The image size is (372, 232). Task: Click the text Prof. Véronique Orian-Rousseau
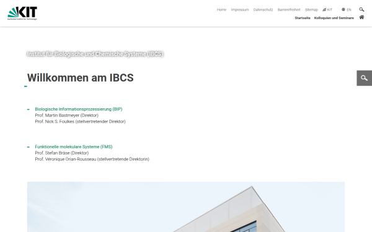point(66,159)
